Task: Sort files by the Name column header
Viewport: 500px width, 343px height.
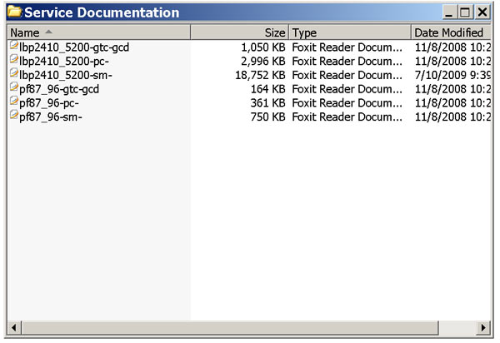Action: pos(99,32)
